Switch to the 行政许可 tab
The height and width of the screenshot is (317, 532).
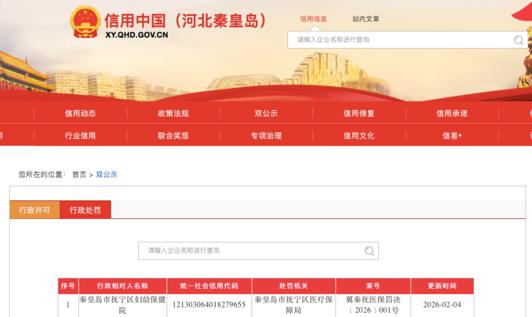click(x=35, y=210)
